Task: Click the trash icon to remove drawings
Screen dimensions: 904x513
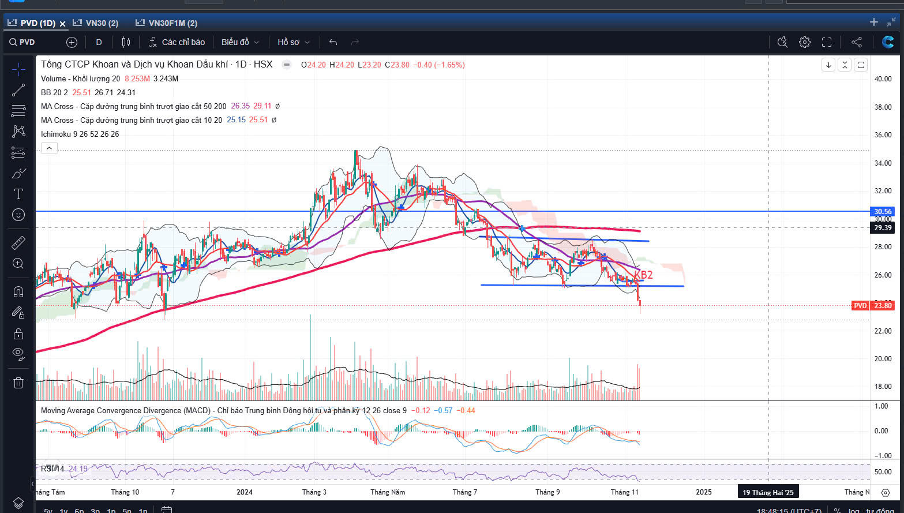Action: click(x=18, y=382)
